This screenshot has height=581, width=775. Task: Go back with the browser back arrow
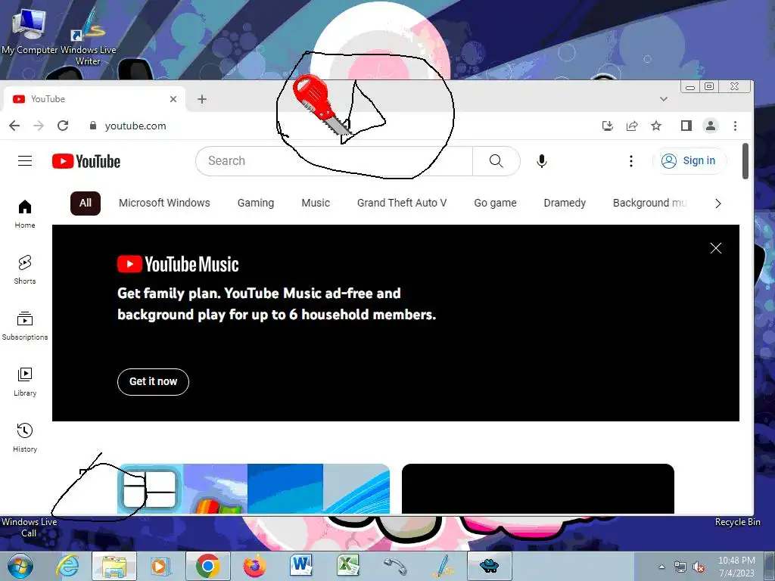[14, 126]
